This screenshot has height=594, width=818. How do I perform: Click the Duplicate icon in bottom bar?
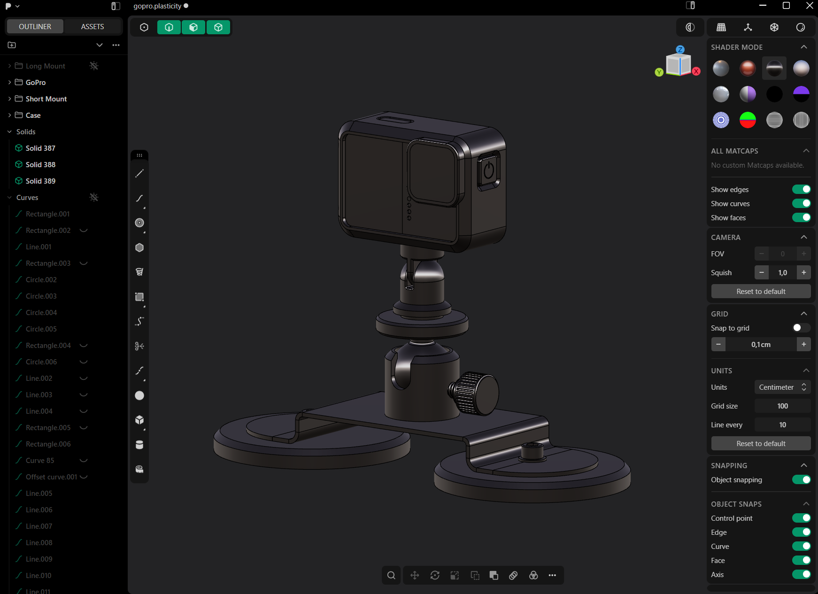pyautogui.click(x=475, y=575)
